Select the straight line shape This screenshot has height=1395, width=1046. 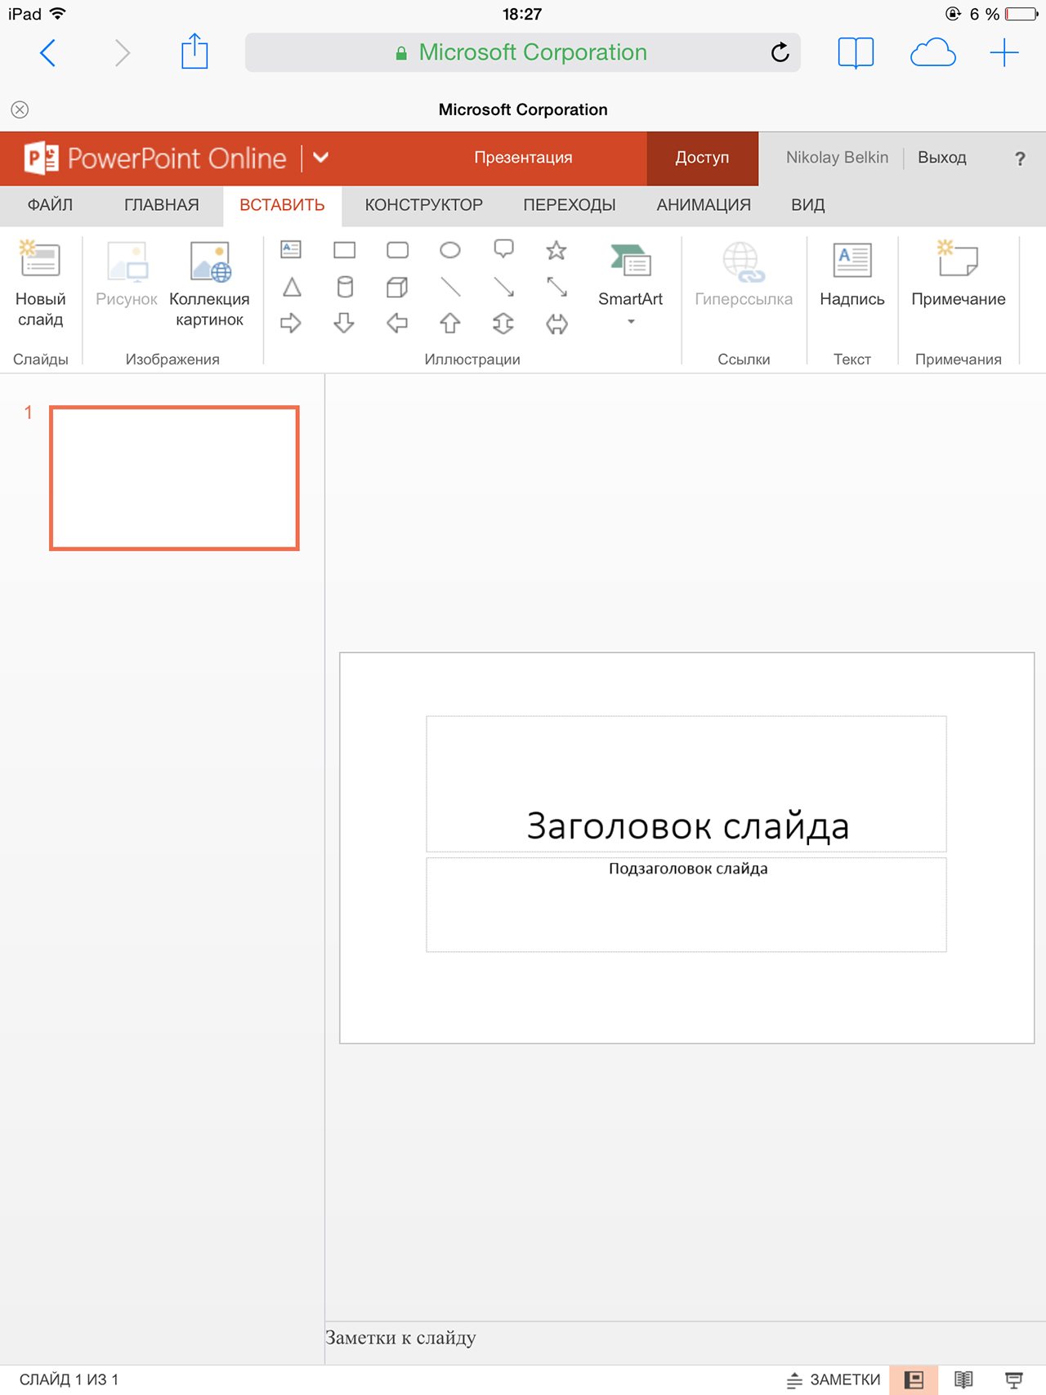(450, 287)
